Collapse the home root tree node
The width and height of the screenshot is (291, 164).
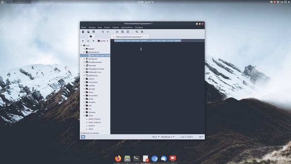(x=81, y=46)
